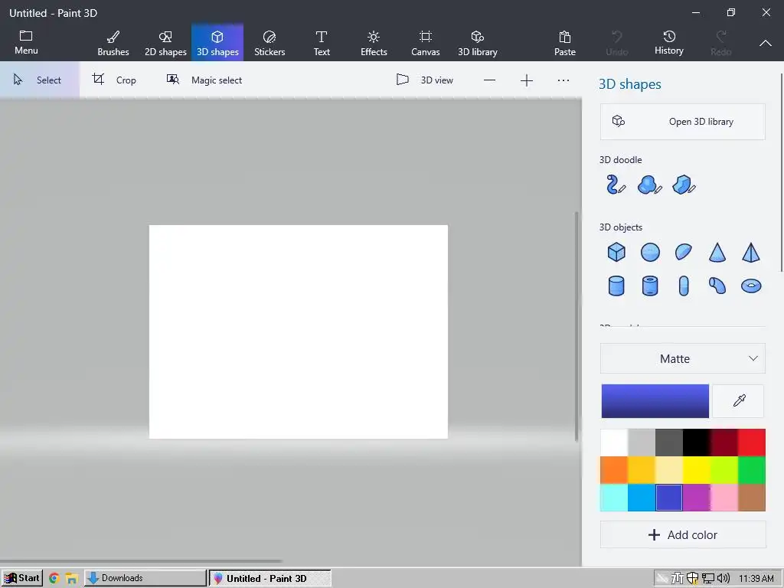
Task: Pick the Cube 3D object
Action: click(616, 252)
